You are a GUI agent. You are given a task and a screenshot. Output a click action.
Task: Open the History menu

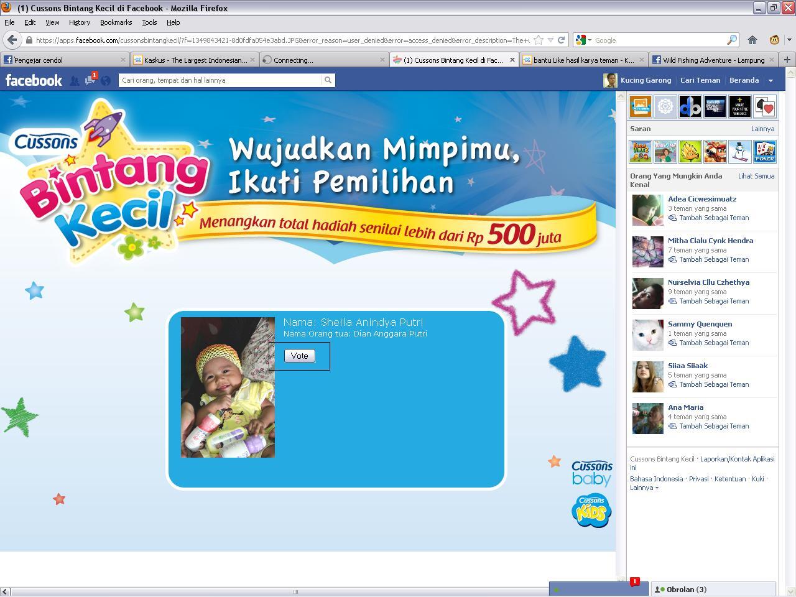point(80,22)
